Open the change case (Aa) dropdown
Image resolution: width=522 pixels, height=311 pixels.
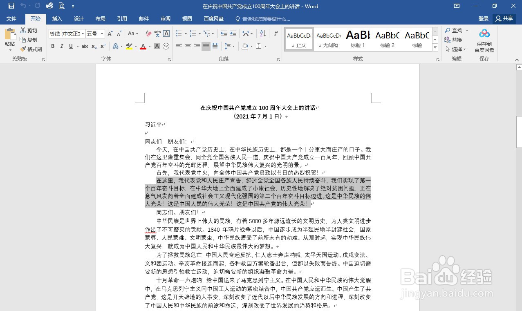click(133, 34)
